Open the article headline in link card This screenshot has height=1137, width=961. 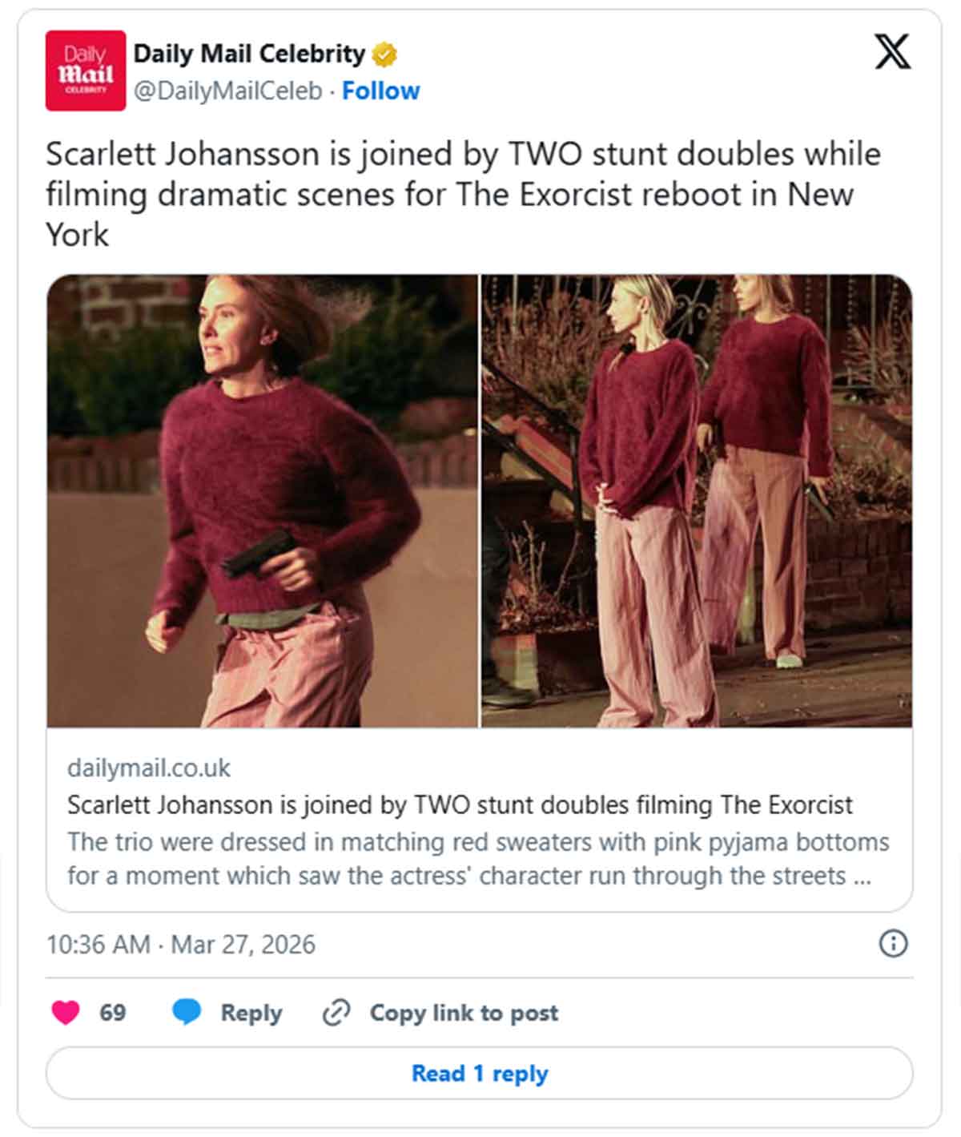460,804
